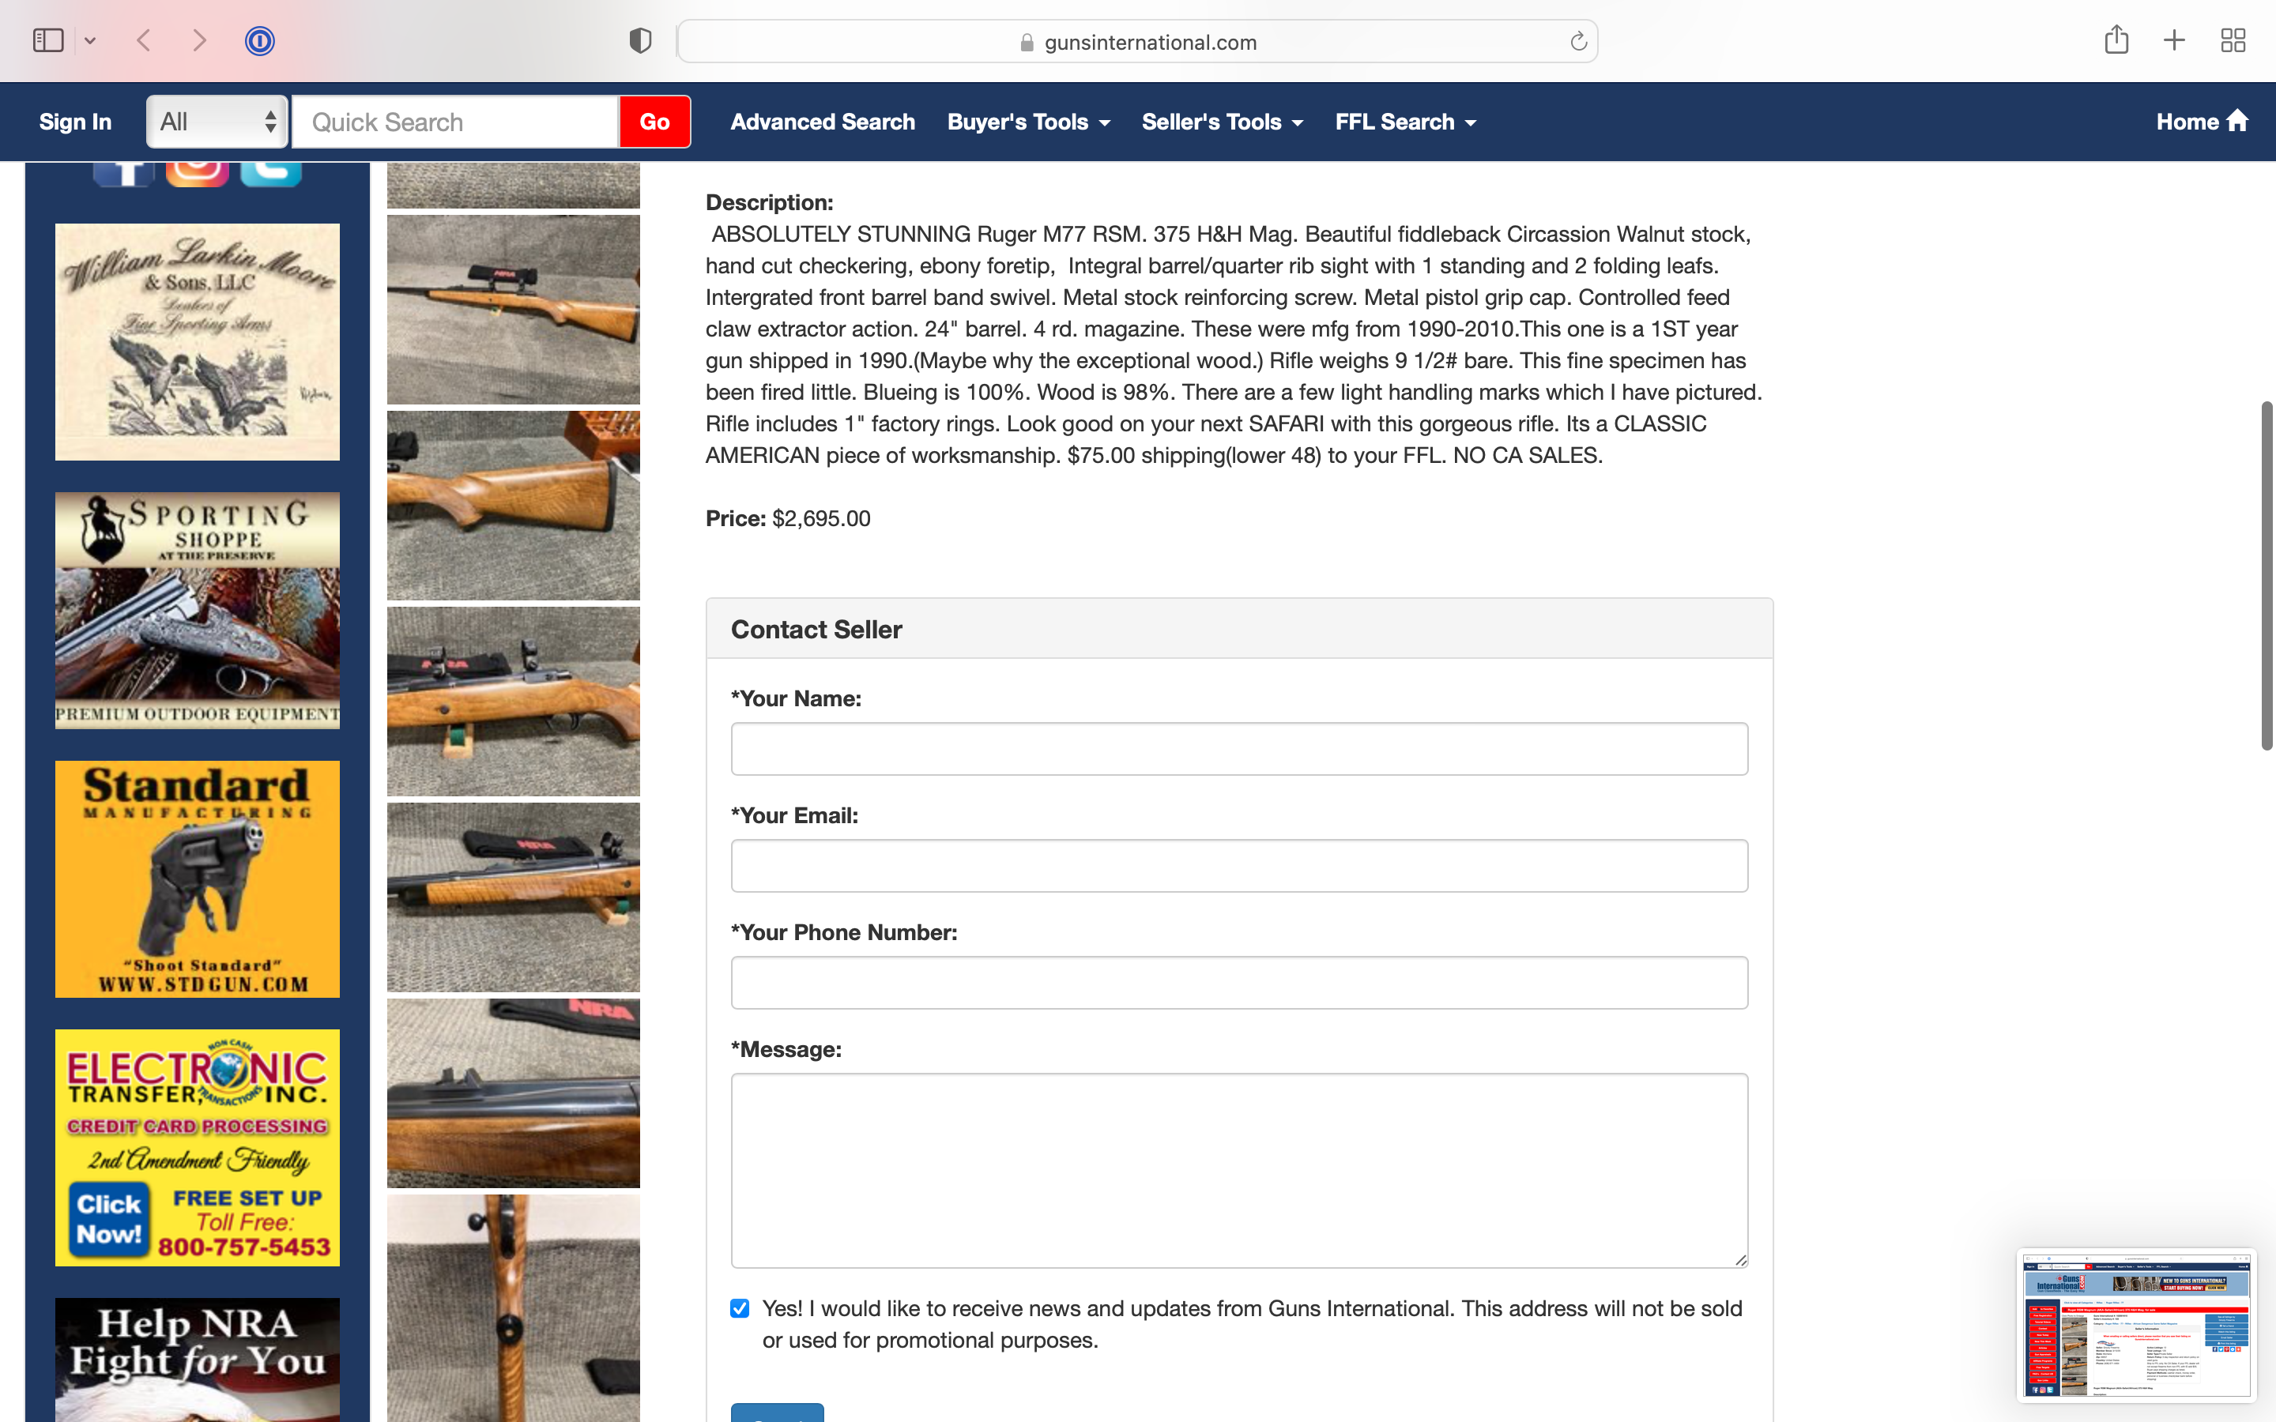
Task: Click the red Go search button
Action: click(654, 122)
